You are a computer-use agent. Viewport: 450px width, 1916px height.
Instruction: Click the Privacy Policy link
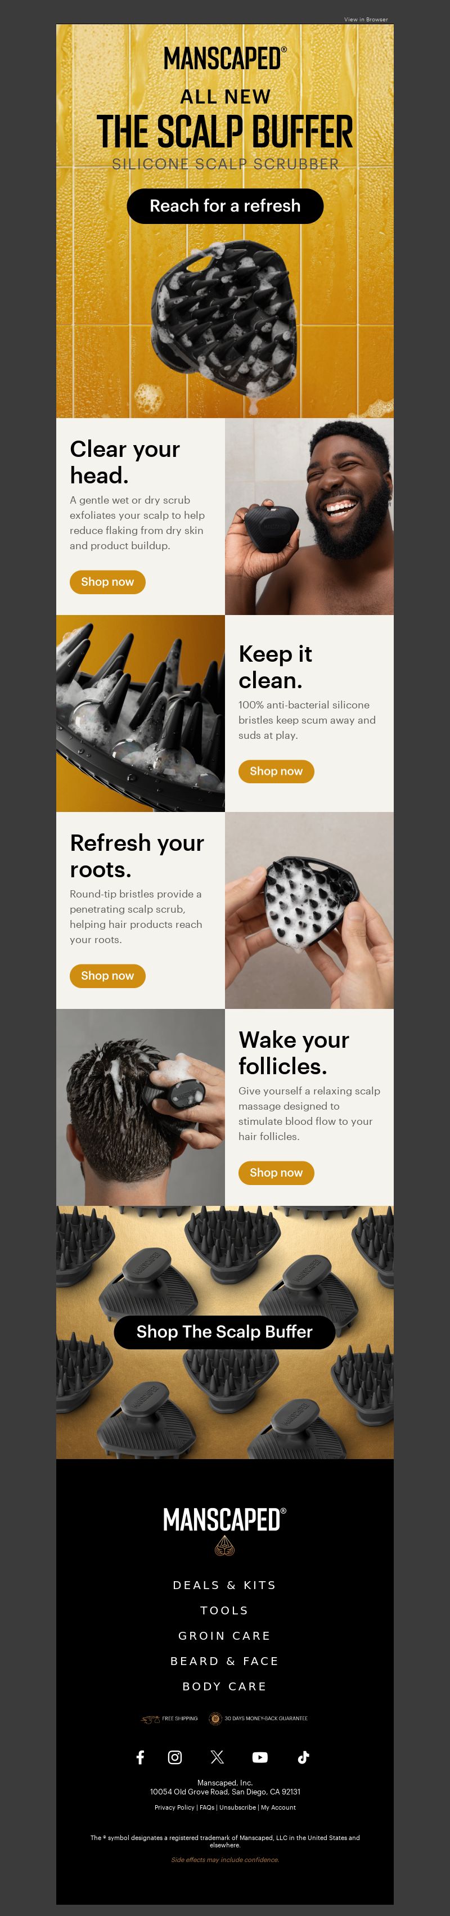[x=174, y=1807]
